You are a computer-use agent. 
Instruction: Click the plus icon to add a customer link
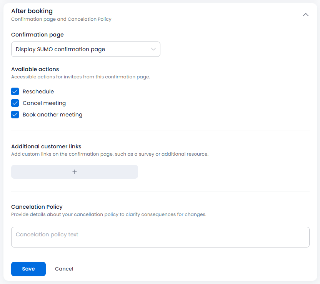point(75,172)
